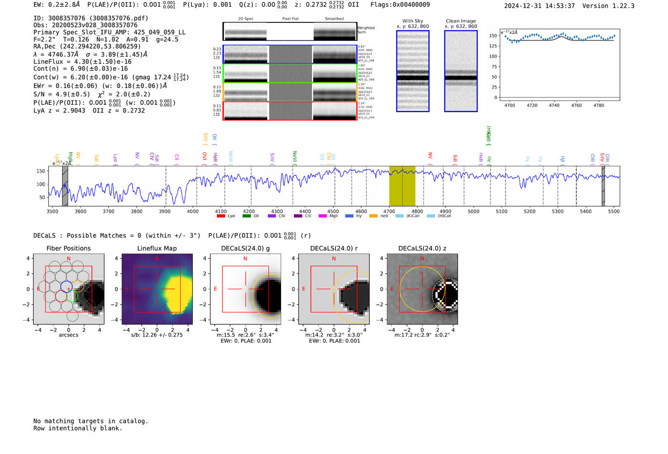Image resolution: width=668 pixels, height=454 pixels.
Task: Click the green '(H)CaII' label above the spectrum
Action: (x=489, y=136)
